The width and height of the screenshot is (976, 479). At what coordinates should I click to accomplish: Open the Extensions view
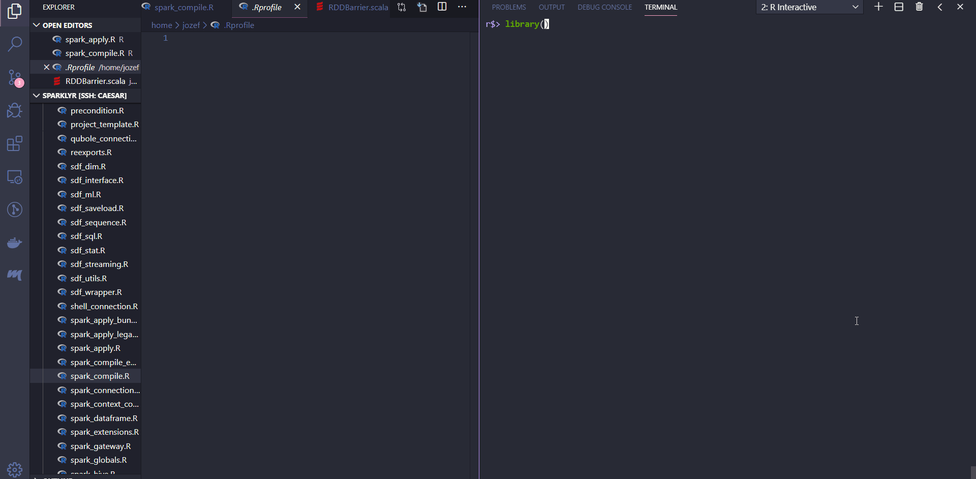tap(15, 144)
